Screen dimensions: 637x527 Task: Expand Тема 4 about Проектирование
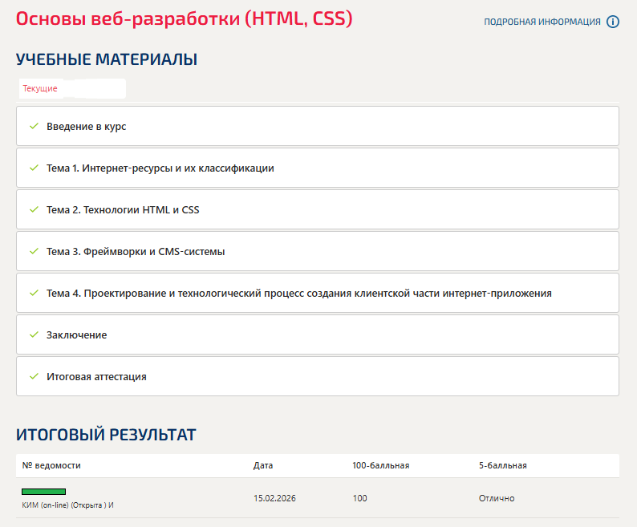point(298,294)
